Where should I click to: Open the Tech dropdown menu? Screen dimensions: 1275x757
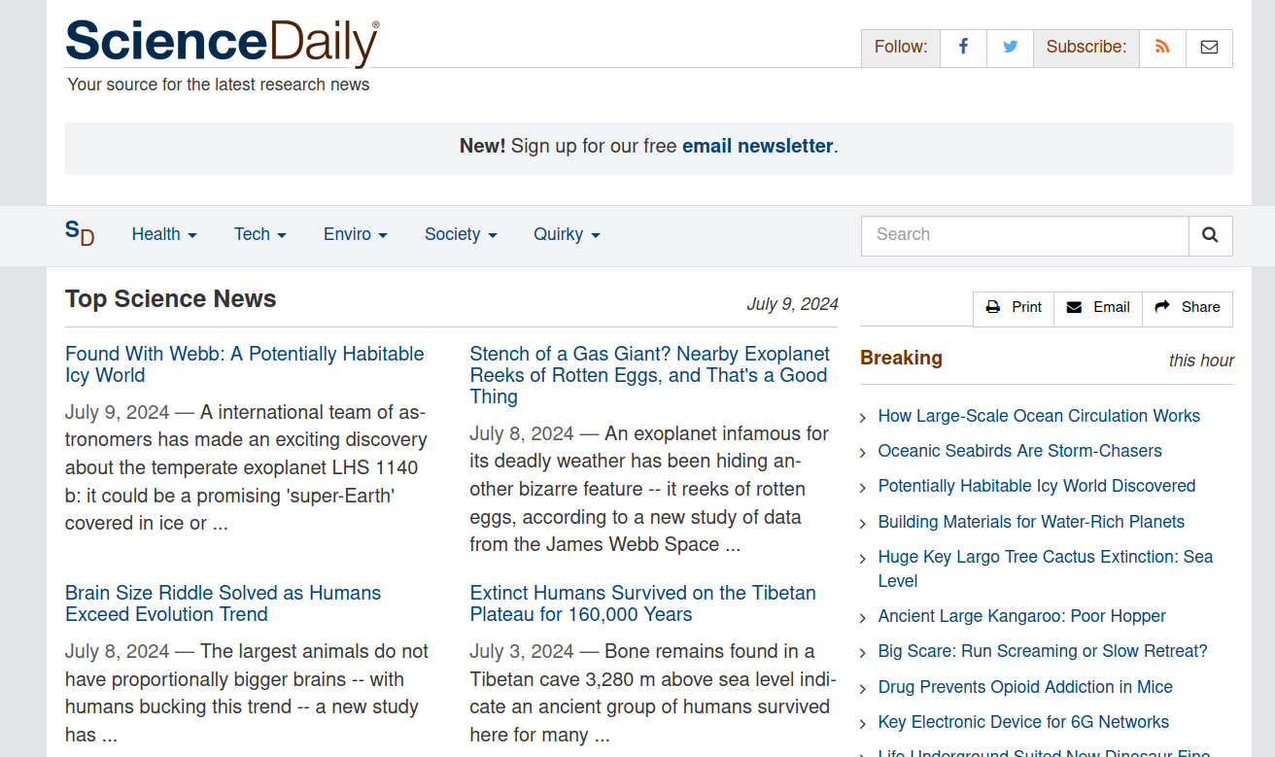[259, 235]
